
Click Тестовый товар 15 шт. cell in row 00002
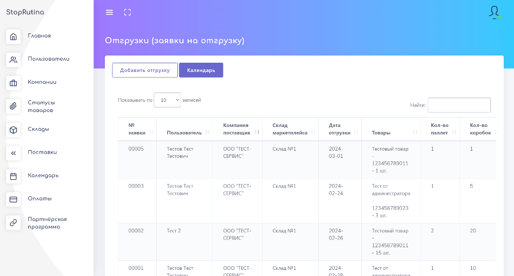pyautogui.click(x=390, y=242)
